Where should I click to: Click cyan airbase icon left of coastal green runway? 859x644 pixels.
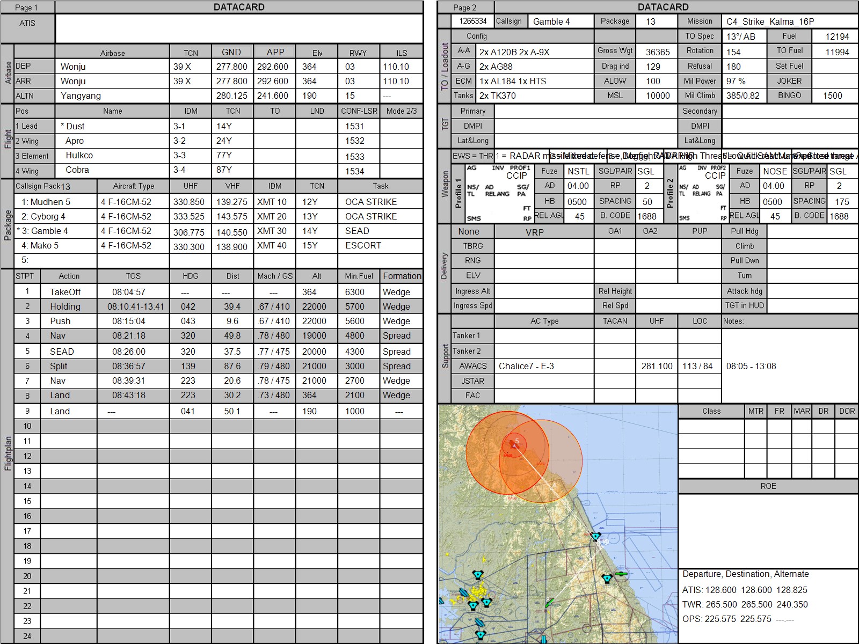(x=607, y=579)
